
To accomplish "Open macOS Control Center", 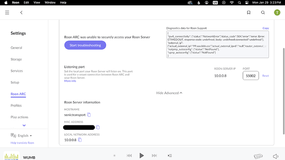I will click(x=247, y=2).
